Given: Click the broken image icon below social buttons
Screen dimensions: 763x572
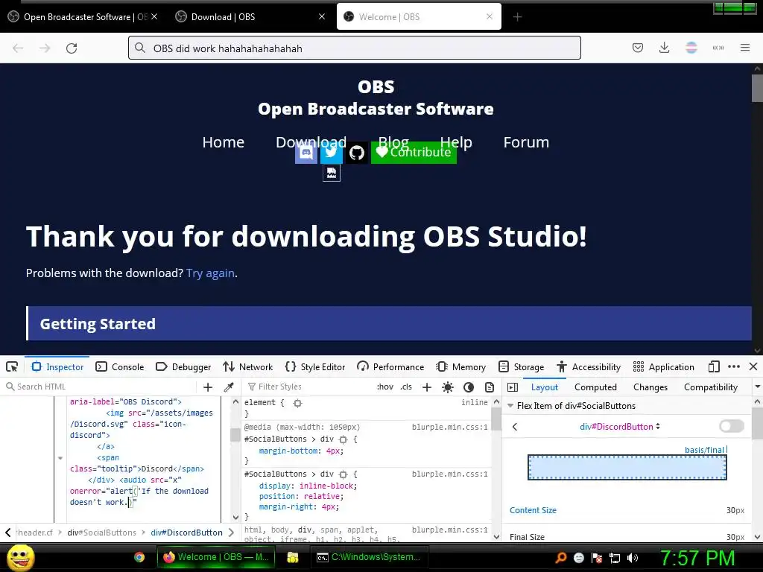Looking at the screenshot, I should pyautogui.click(x=332, y=173).
